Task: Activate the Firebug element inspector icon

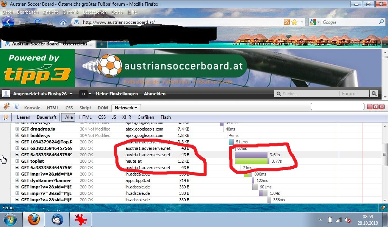Action: [16, 106]
